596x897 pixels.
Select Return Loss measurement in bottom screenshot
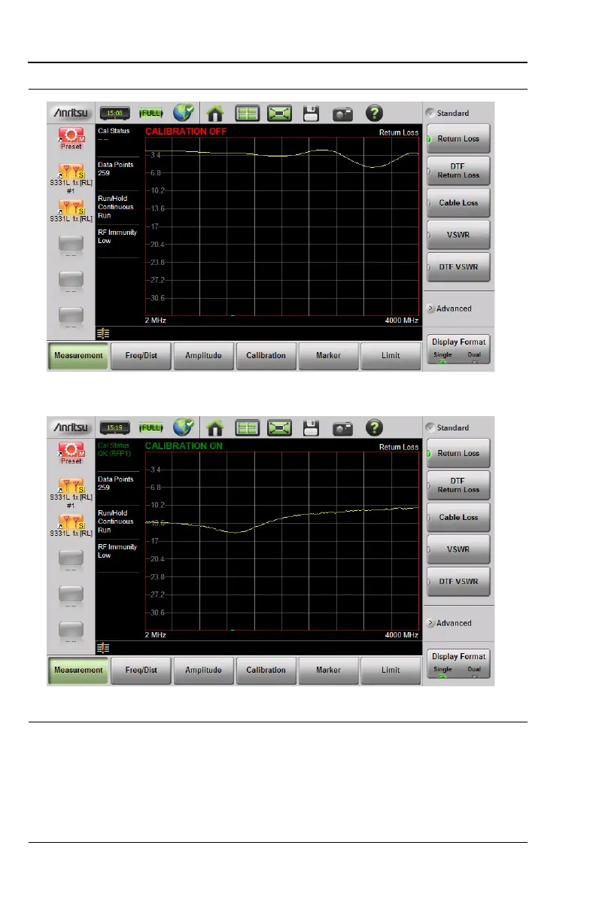pos(458,453)
